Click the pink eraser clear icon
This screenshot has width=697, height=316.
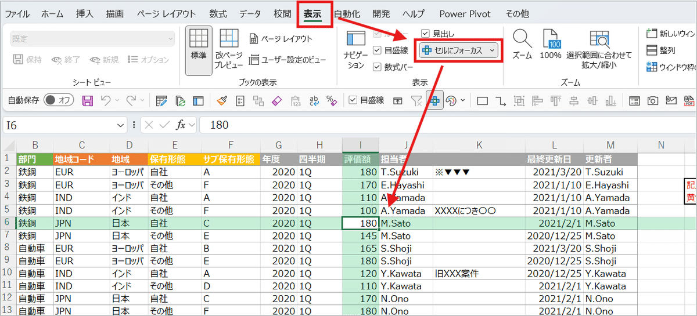[x=276, y=100]
